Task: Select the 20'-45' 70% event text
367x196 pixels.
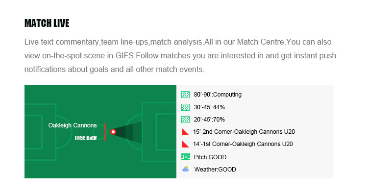Action: [x=209, y=120]
